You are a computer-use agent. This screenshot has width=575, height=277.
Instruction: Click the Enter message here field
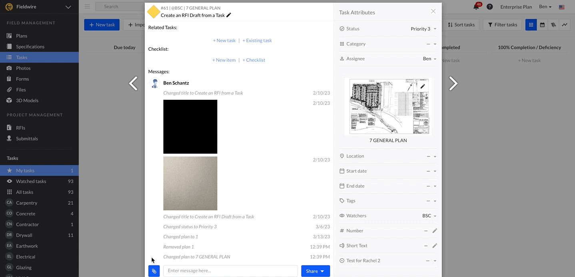230,271
